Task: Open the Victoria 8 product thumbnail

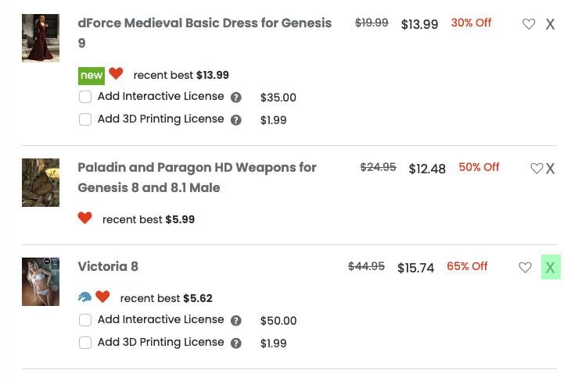Action: point(41,281)
